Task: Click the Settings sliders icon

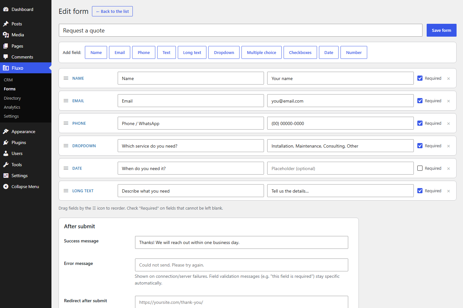Action: 6,176
